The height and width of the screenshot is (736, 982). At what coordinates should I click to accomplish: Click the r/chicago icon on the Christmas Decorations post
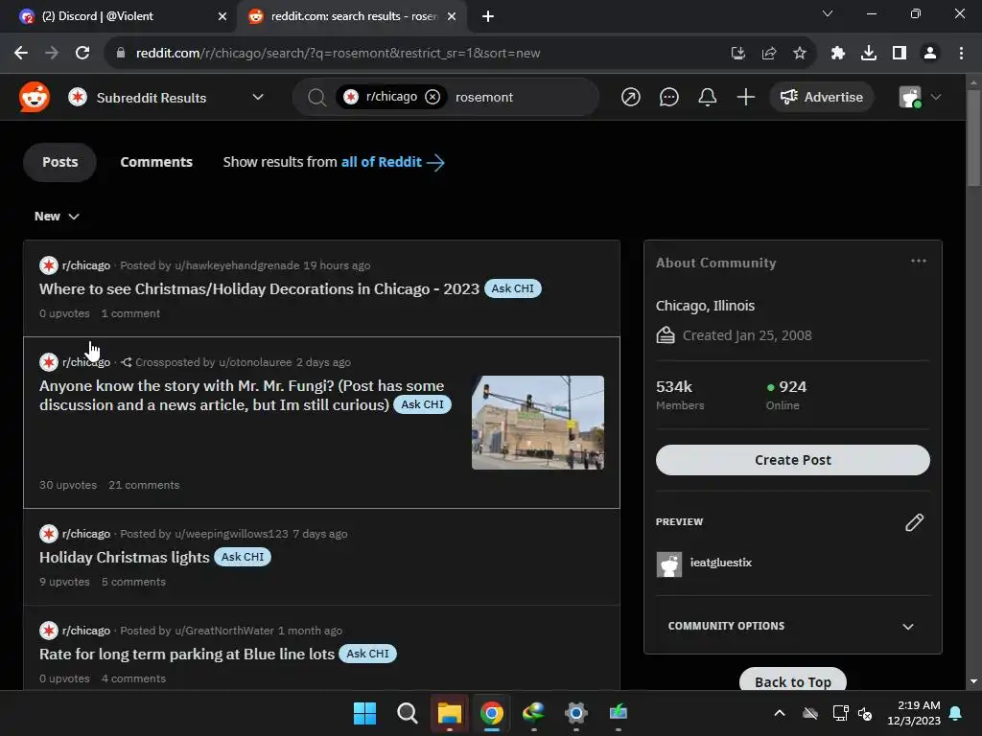tap(49, 265)
